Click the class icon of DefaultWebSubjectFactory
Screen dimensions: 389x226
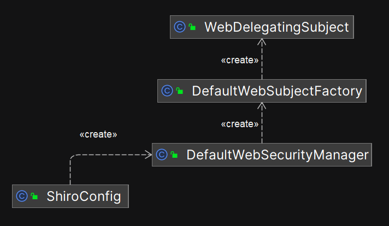click(167, 91)
